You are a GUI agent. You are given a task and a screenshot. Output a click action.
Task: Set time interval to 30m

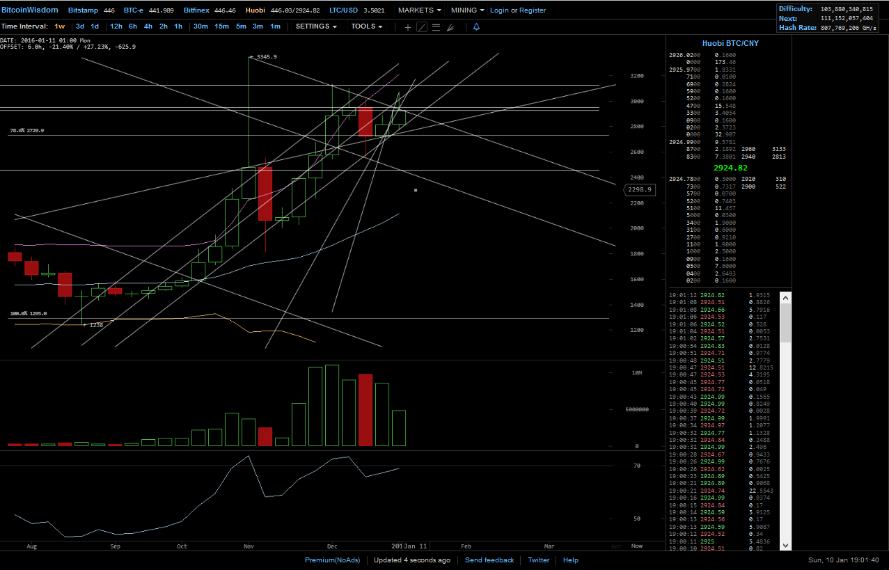(x=200, y=26)
